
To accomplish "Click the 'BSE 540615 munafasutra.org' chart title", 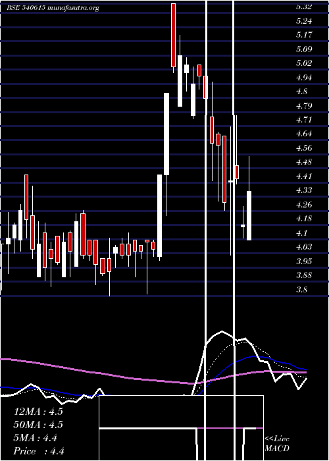I will 53,8.
